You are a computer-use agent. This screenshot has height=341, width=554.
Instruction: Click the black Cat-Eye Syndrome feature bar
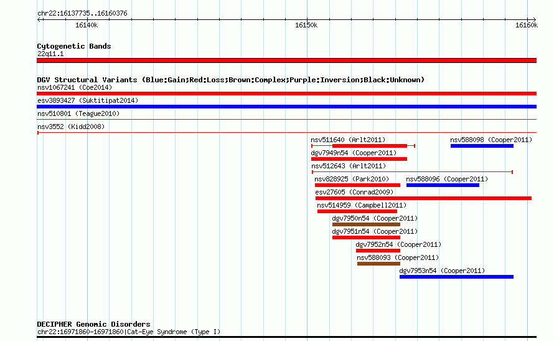tap(286, 337)
